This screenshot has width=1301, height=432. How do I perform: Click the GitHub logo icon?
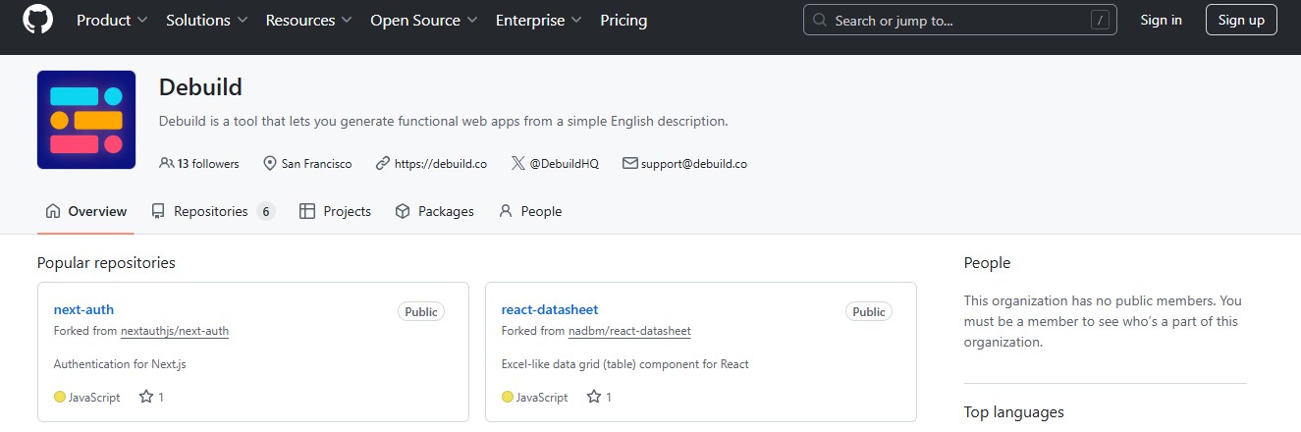coord(37,20)
